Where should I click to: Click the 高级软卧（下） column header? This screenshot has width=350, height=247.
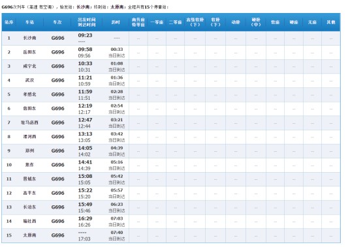click(195, 22)
